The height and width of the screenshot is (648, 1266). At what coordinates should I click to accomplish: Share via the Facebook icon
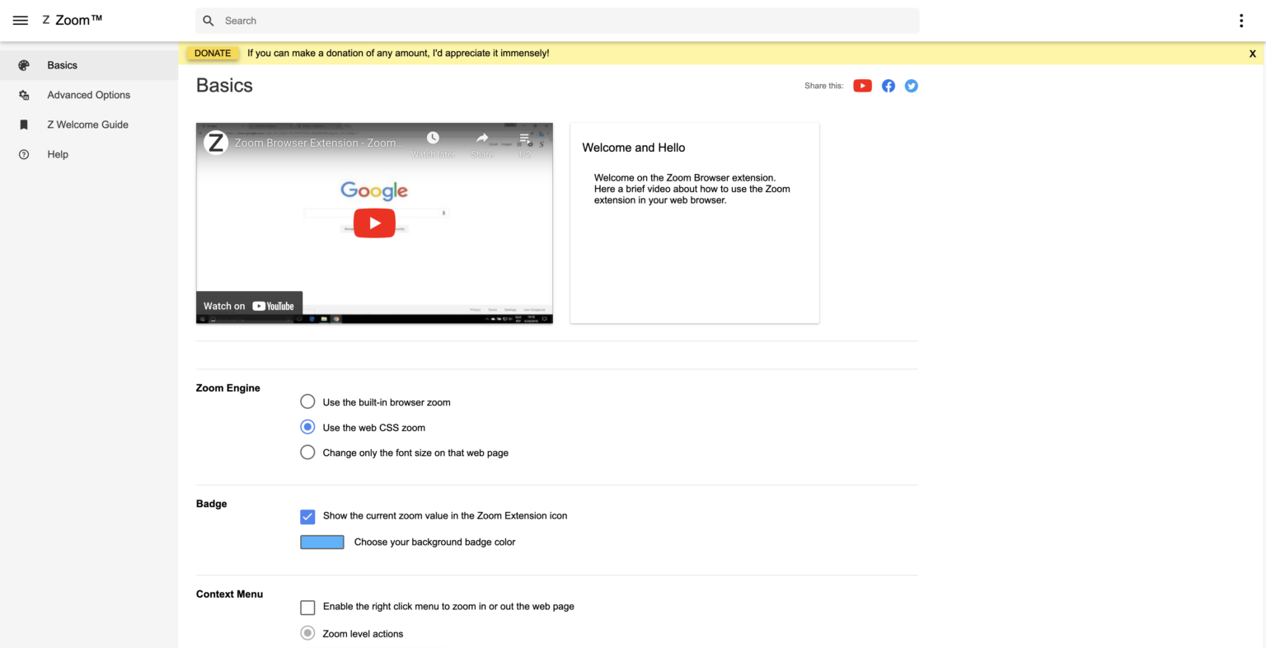click(x=888, y=86)
